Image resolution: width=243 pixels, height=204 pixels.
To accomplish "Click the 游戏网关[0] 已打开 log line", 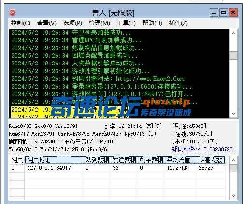I will pos(101,94).
